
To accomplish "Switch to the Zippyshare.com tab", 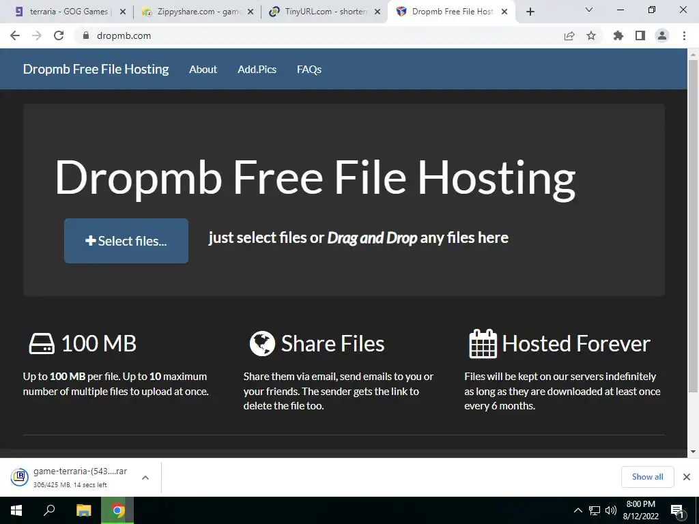I will pyautogui.click(x=196, y=12).
